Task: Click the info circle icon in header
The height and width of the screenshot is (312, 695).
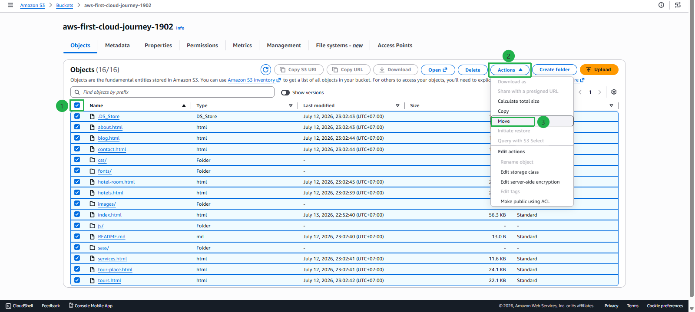Action: tap(661, 5)
